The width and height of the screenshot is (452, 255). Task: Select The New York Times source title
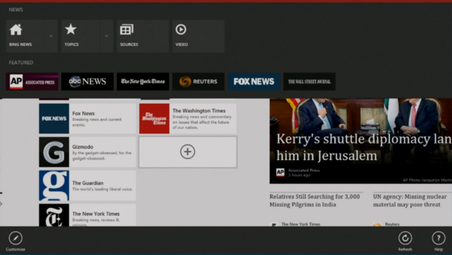click(96, 214)
